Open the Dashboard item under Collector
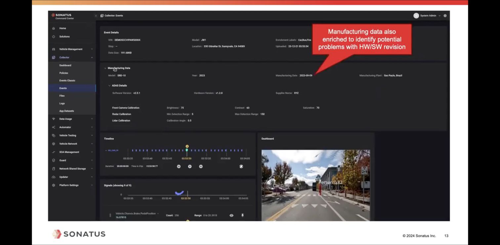Image resolution: width=500 pixels, height=245 pixels. (65, 65)
